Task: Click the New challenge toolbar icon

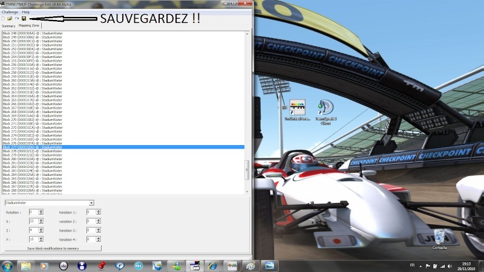Action: [3, 19]
